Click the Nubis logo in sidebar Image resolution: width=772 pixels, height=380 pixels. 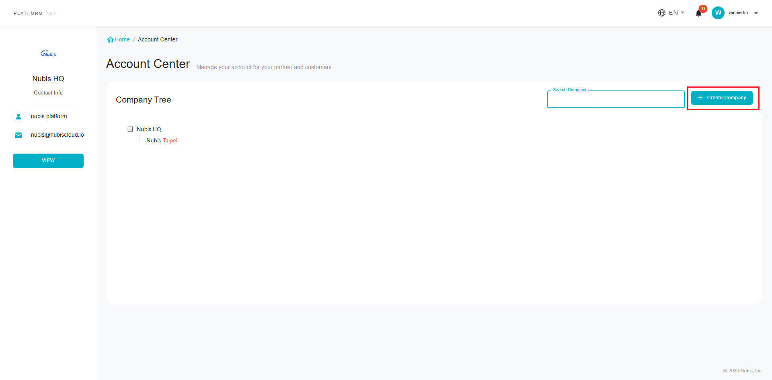[x=48, y=53]
